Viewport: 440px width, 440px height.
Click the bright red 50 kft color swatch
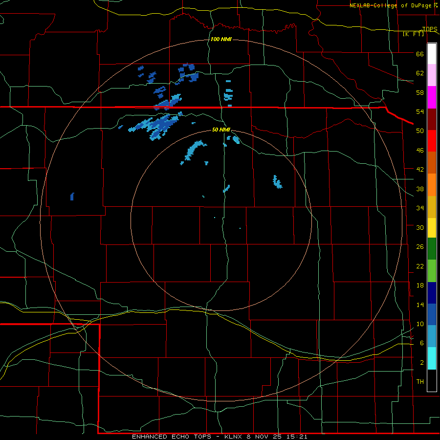click(432, 141)
